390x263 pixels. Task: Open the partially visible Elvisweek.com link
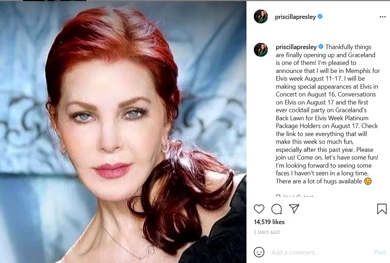295,195
